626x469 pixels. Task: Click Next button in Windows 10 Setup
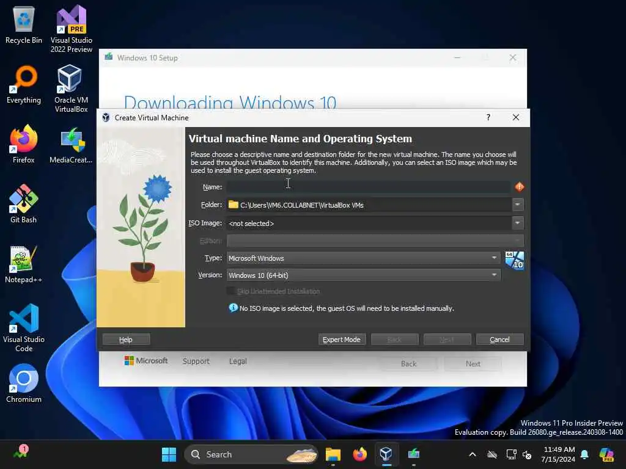[473, 364]
